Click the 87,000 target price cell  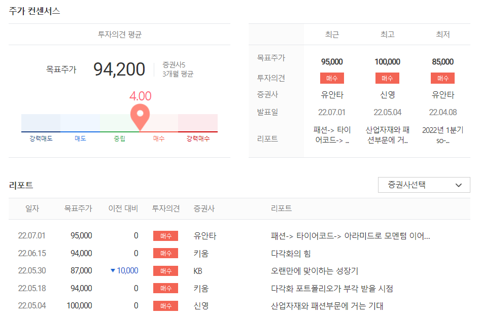coord(81,270)
